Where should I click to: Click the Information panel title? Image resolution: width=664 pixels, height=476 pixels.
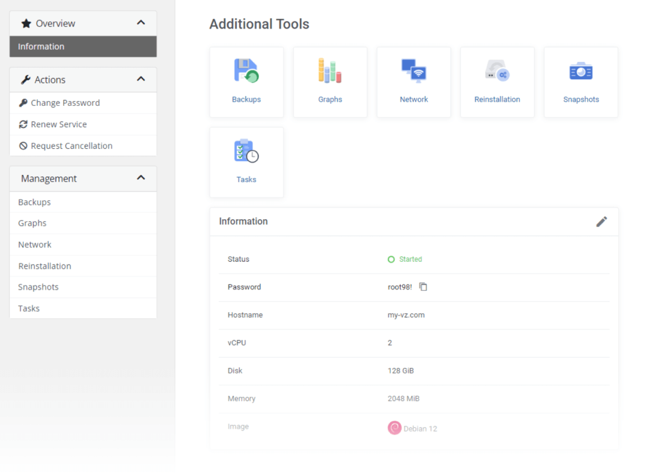[243, 221]
